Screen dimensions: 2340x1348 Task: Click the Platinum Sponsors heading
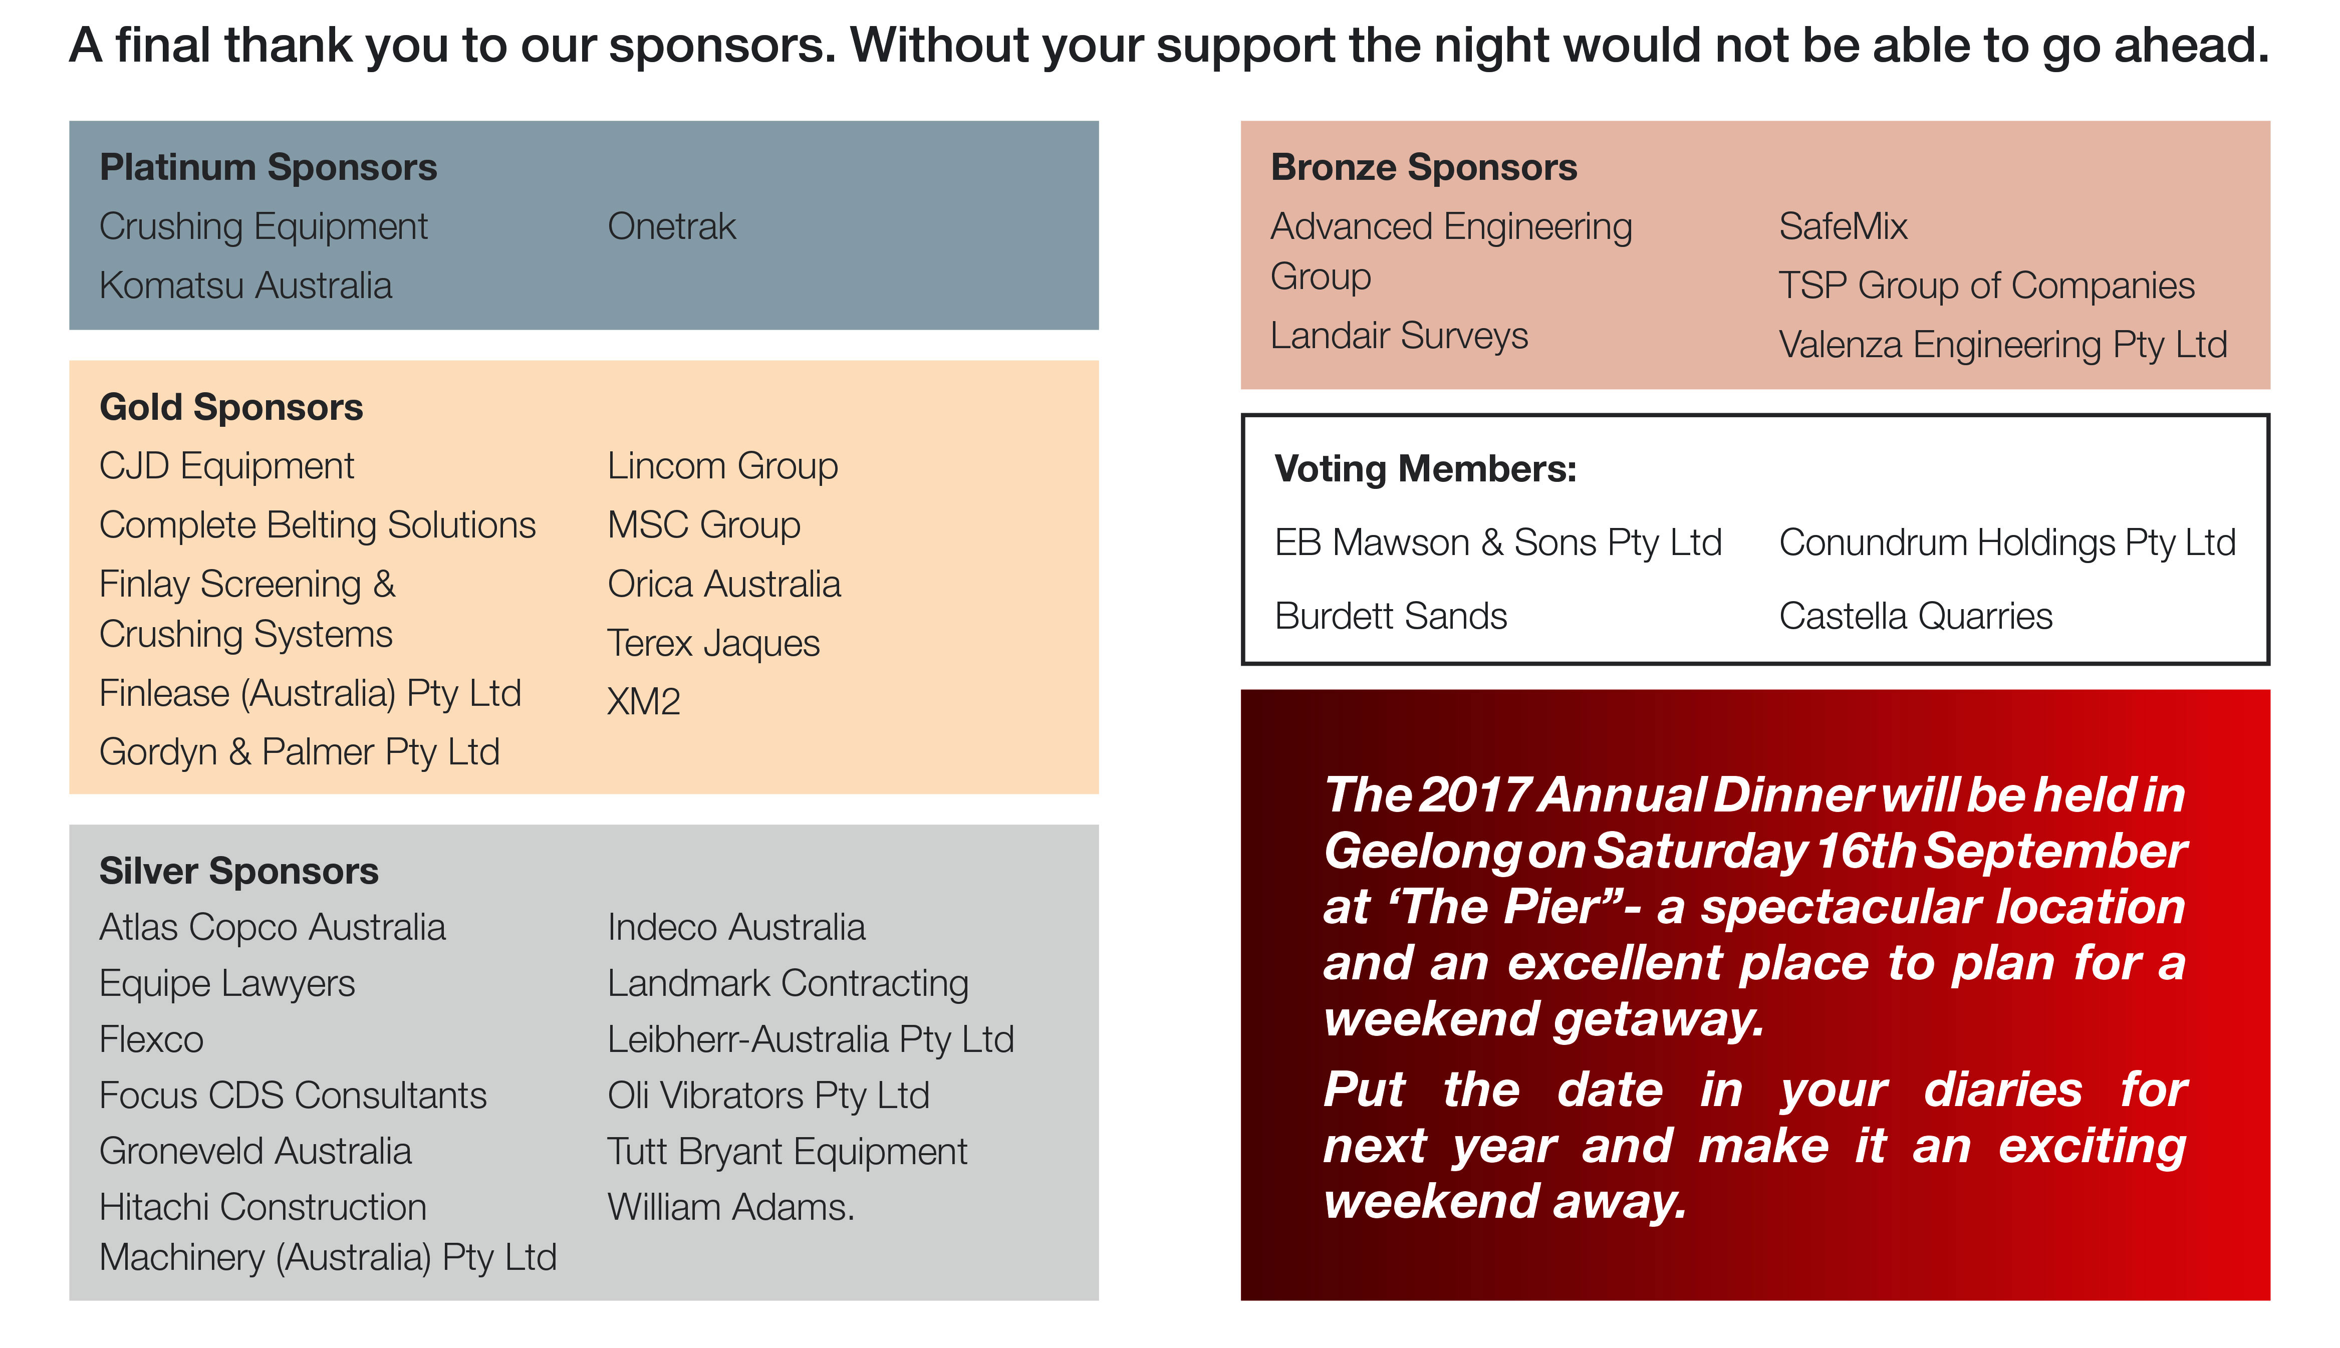click(x=268, y=168)
